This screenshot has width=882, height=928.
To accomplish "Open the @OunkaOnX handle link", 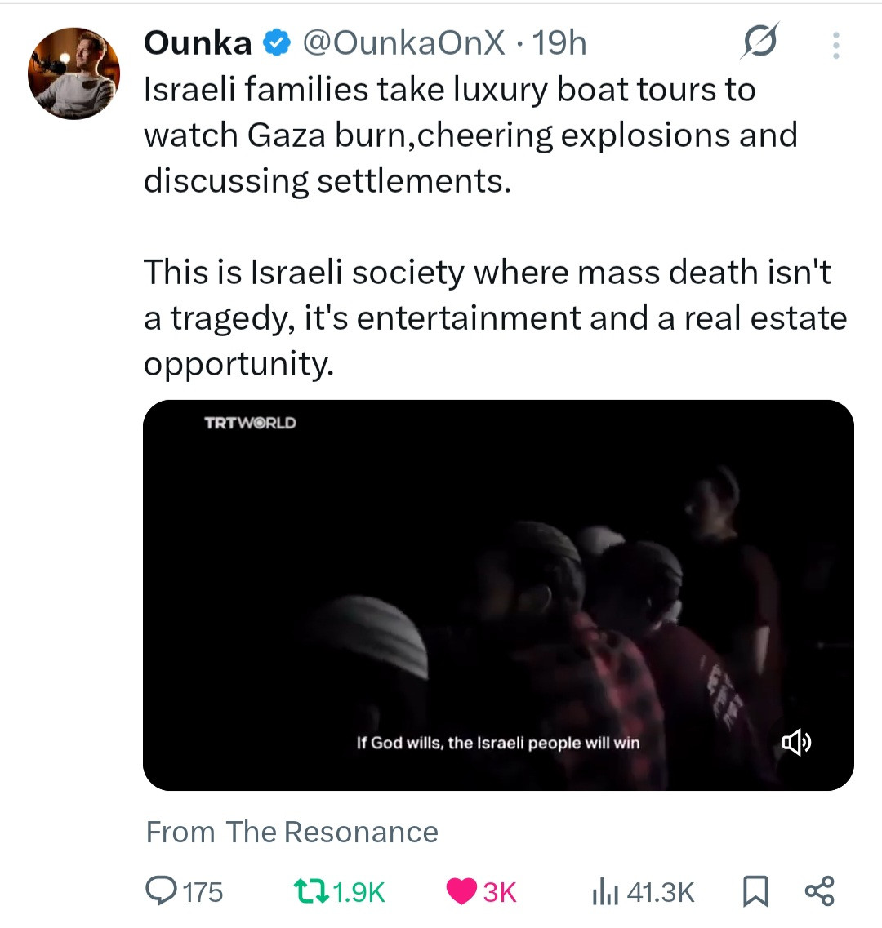I will click(404, 43).
